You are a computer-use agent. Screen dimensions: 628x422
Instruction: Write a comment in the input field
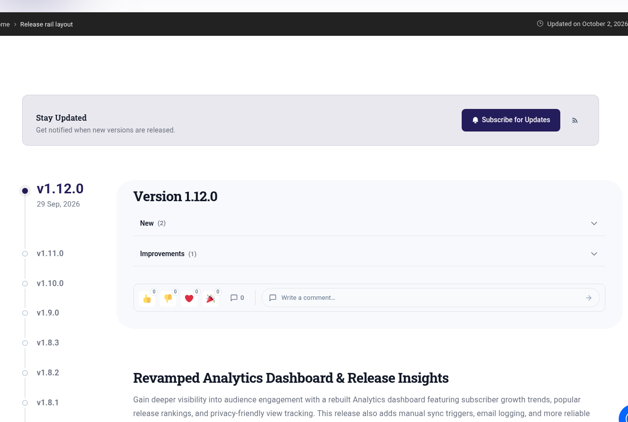(430, 298)
